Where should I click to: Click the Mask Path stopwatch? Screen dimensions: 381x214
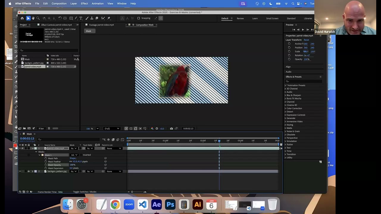(x=46, y=158)
